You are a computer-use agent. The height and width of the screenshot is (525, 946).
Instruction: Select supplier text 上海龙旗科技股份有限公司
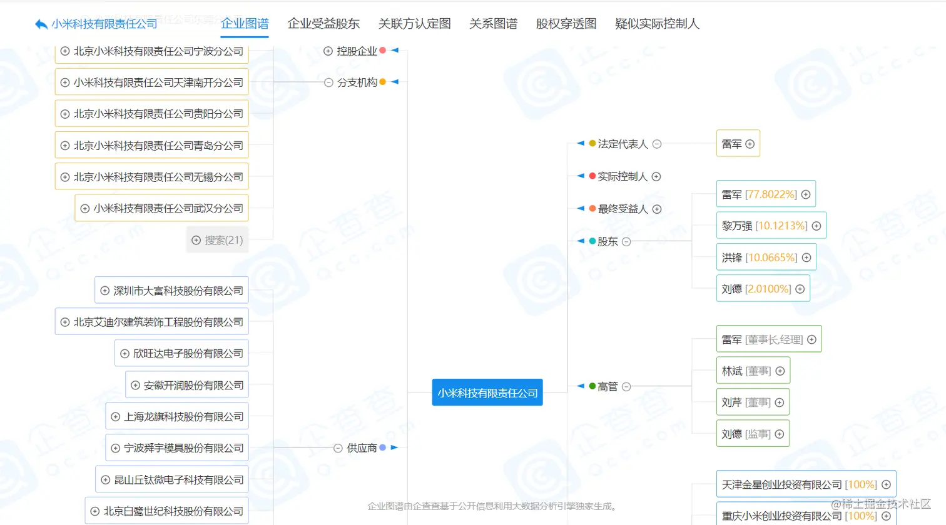tap(183, 416)
